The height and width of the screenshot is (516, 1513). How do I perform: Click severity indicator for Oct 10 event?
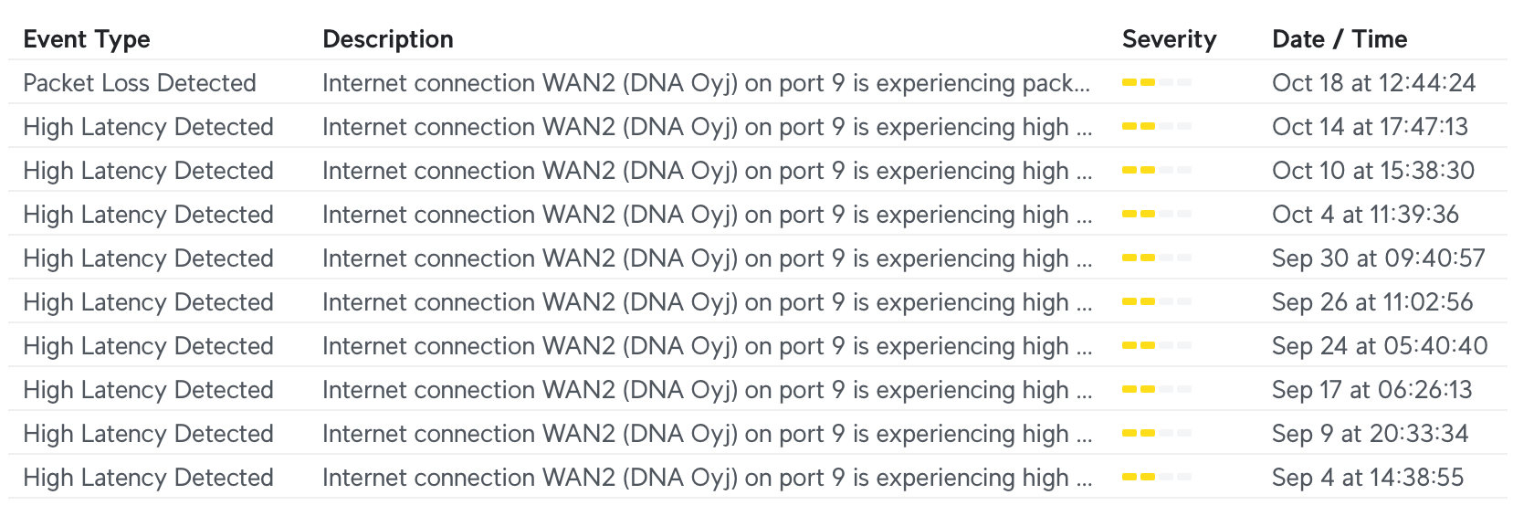[x=1156, y=171]
